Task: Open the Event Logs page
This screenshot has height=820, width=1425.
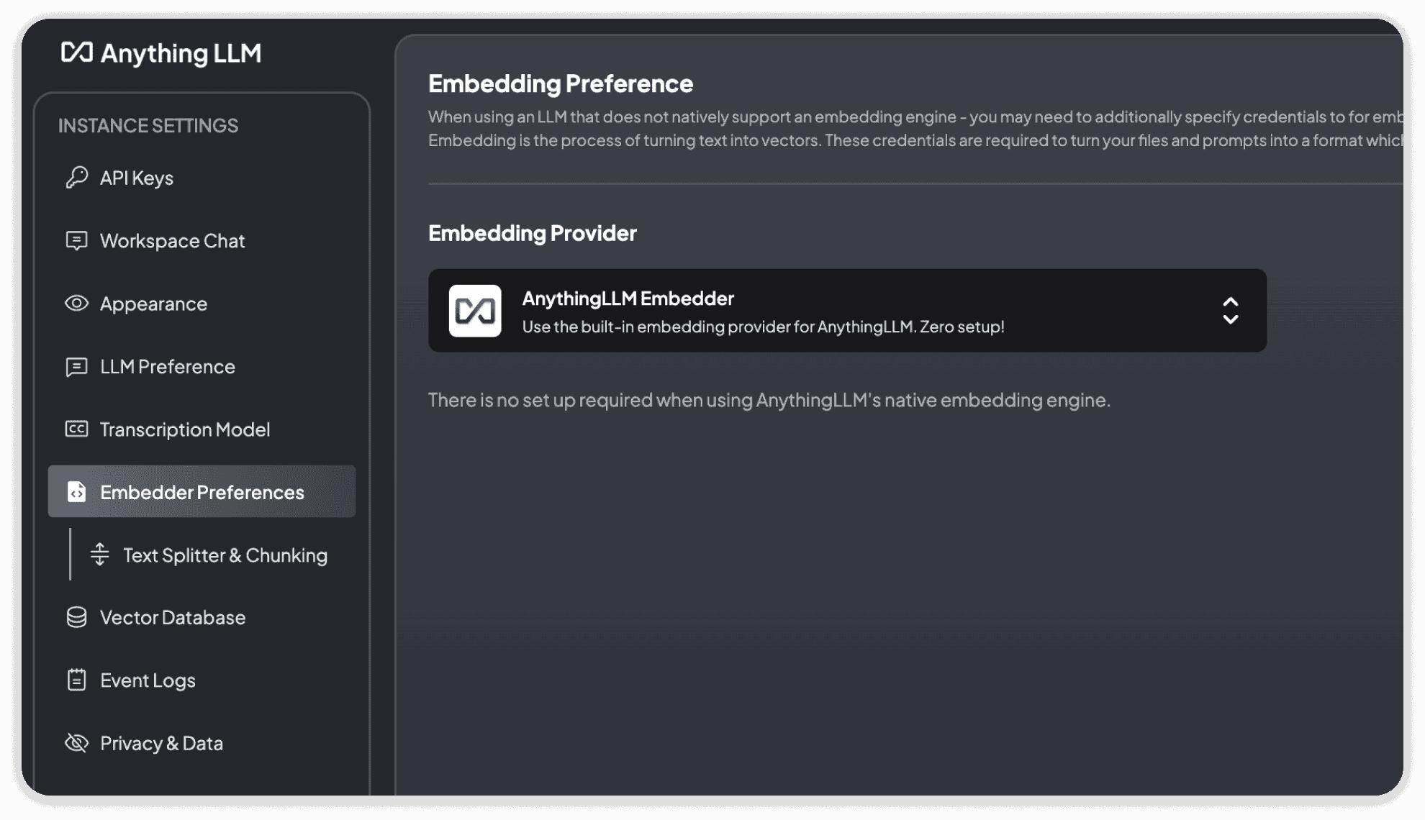Action: pos(148,680)
